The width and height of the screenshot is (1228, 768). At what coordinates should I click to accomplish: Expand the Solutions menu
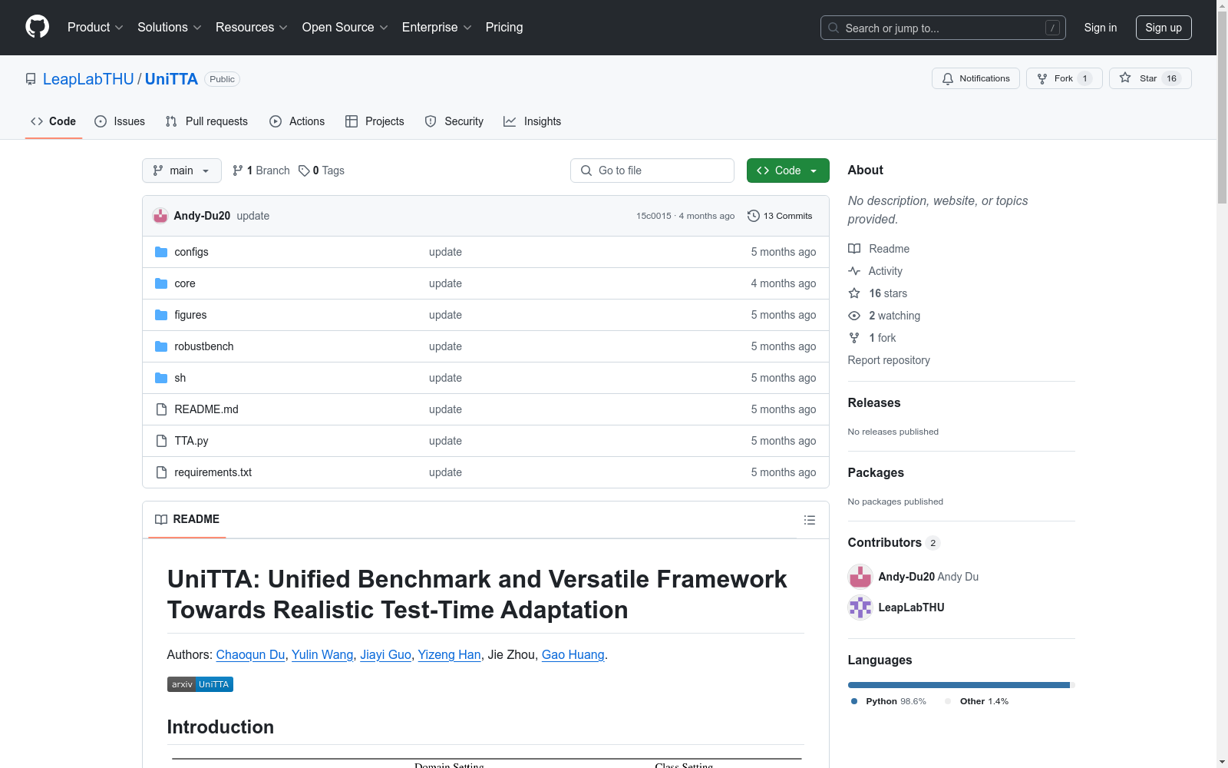tap(170, 27)
